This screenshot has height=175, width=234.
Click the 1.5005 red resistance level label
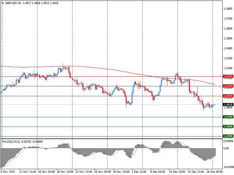pyautogui.click(x=228, y=96)
